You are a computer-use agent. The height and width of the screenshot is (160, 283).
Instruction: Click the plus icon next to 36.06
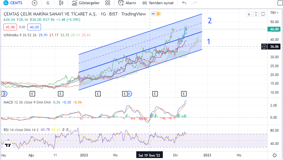[264, 47]
